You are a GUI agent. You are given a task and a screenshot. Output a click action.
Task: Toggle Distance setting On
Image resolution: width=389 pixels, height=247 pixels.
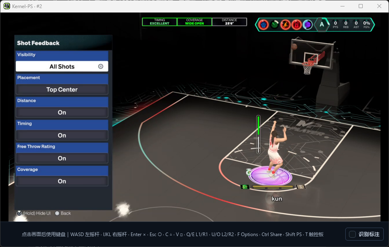pos(62,112)
